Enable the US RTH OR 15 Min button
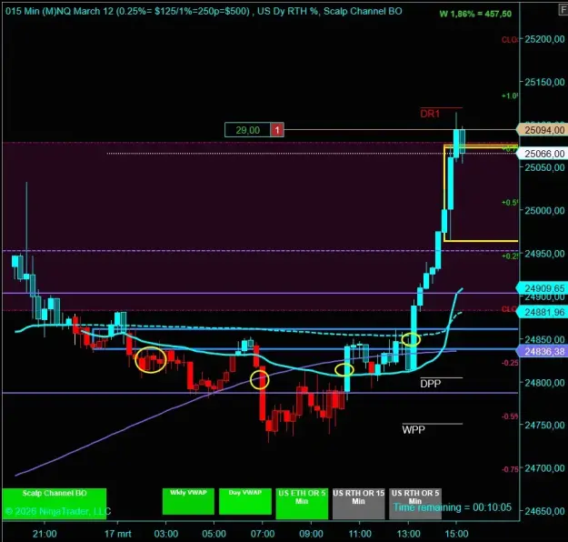Viewport: 568px width, 542px height. (x=358, y=504)
